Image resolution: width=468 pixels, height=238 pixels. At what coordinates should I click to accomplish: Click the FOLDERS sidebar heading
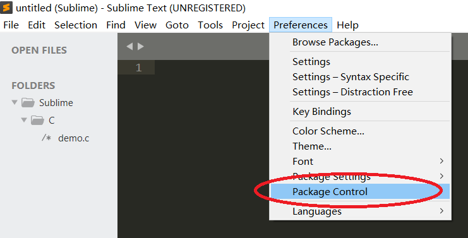click(33, 86)
